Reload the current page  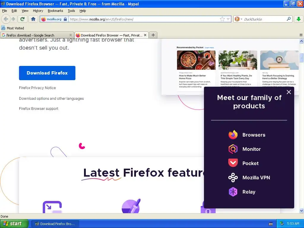coord(23,19)
